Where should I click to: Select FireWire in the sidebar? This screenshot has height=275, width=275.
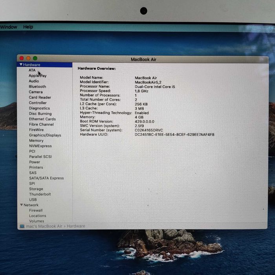(x=36, y=130)
